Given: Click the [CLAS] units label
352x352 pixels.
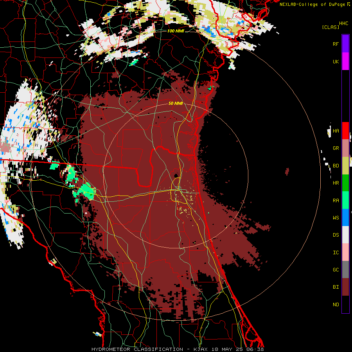Looking at the screenshot, I should 330,27.
